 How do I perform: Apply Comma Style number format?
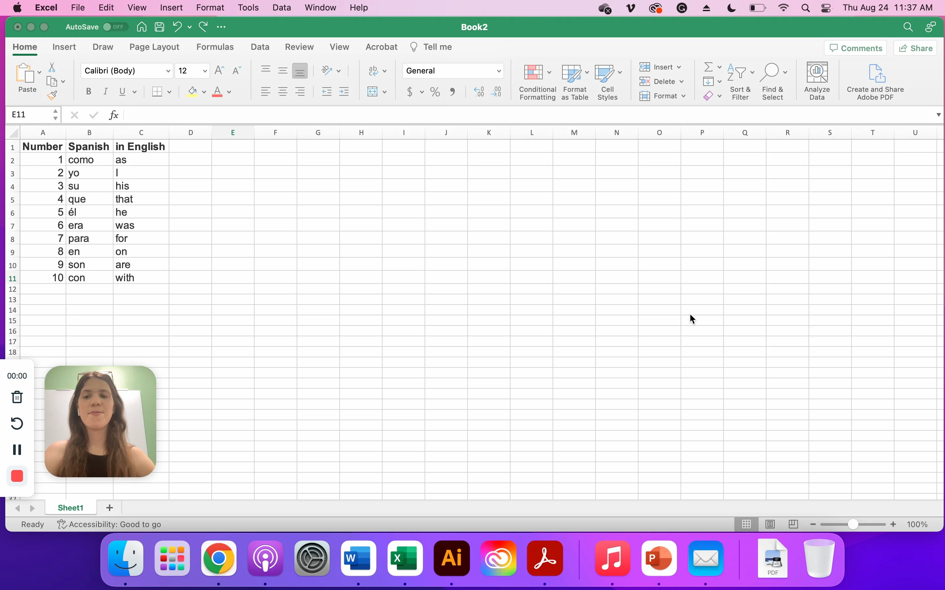[x=452, y=92]
